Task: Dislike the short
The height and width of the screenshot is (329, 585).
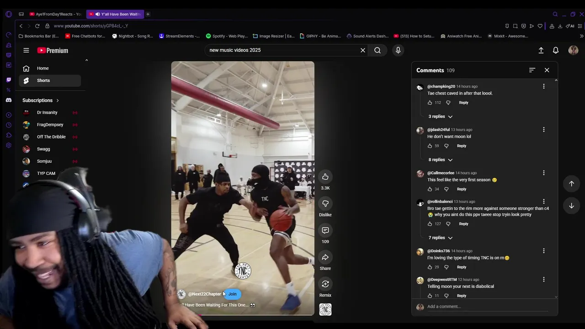Action: [325, 203]
